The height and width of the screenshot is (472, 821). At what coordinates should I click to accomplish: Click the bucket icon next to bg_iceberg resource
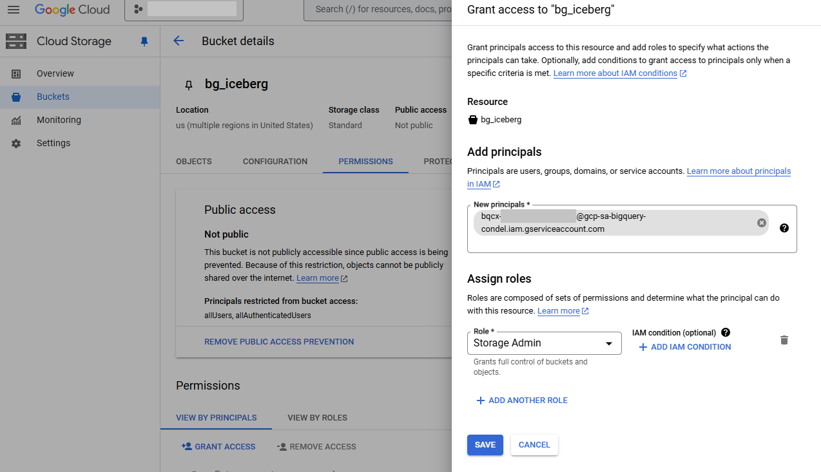pos(472,120)
